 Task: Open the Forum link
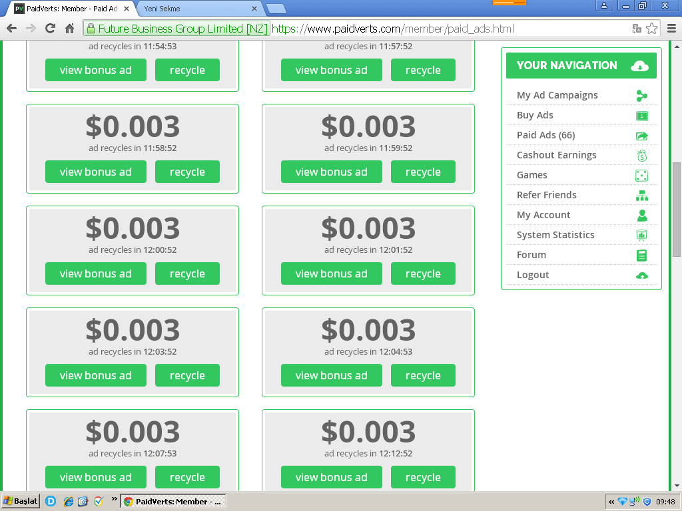point(531,255)
